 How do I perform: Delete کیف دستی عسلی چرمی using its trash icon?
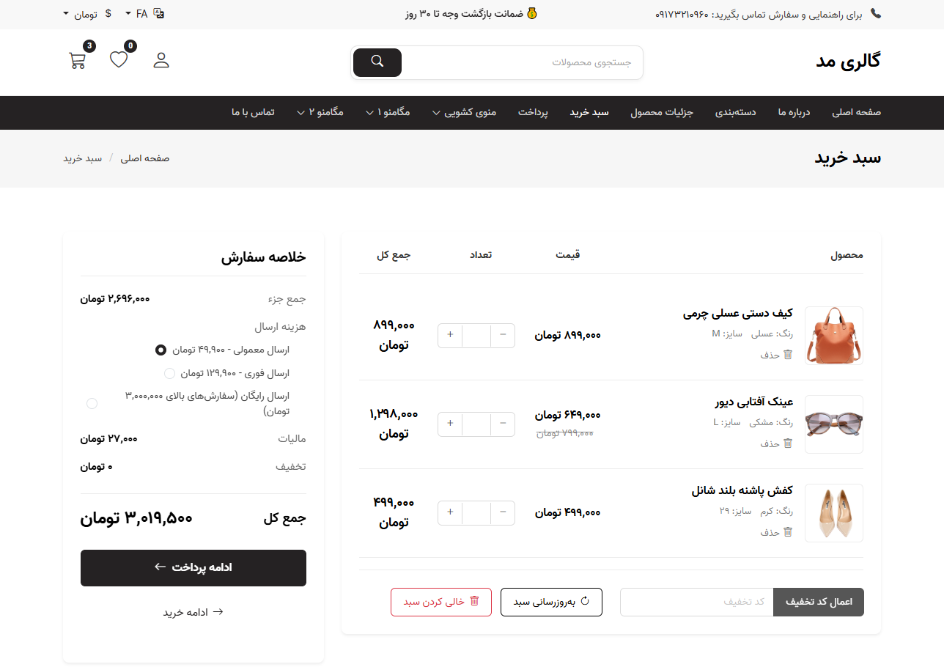click(x=787, y=354)
